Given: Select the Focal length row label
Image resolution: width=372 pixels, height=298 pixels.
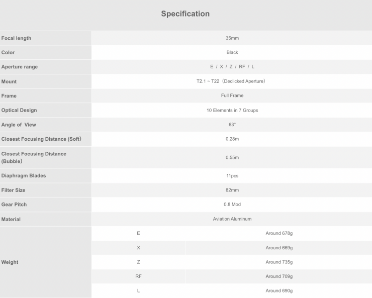Looking at the screenshot, I should 16,38.
